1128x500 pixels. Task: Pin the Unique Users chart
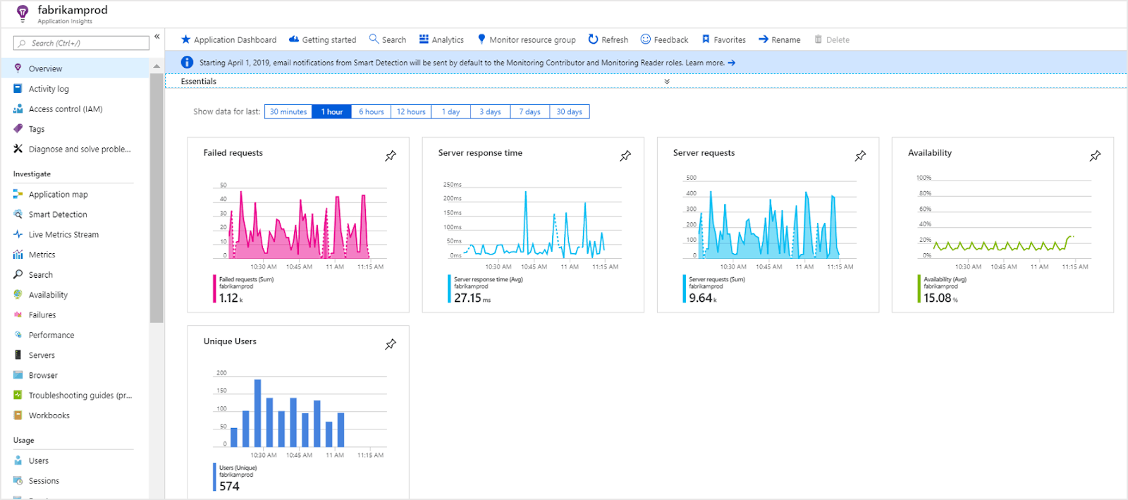391,344
